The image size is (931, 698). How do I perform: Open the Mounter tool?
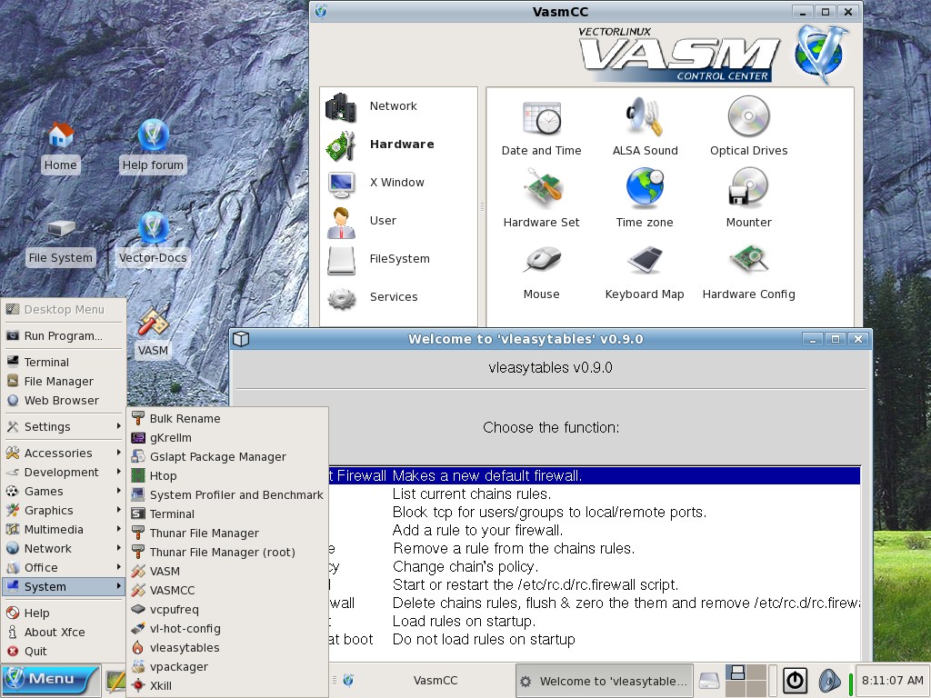pos(749,199)
